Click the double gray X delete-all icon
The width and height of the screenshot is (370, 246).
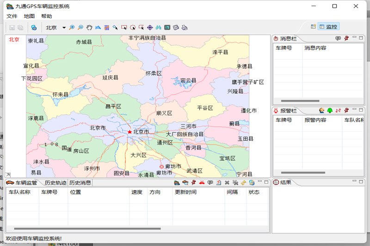tap(235, 182)
